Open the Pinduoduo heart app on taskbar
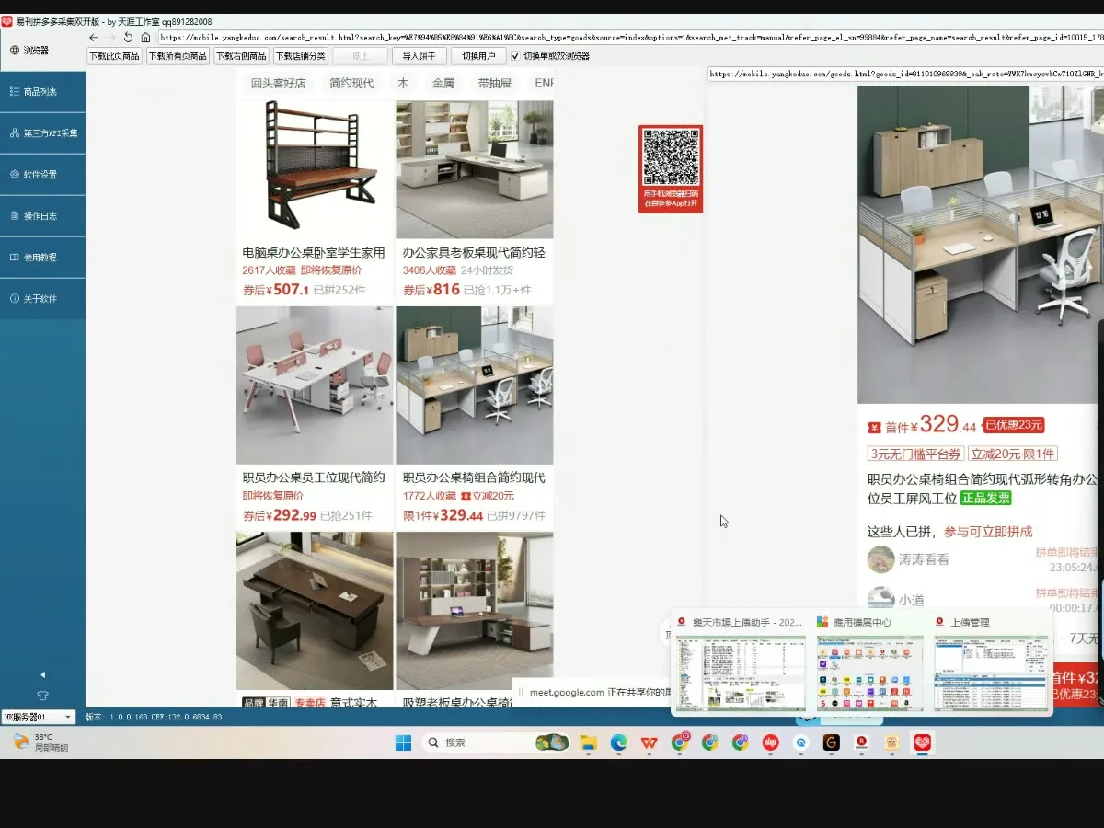 (x=922, y=742)
